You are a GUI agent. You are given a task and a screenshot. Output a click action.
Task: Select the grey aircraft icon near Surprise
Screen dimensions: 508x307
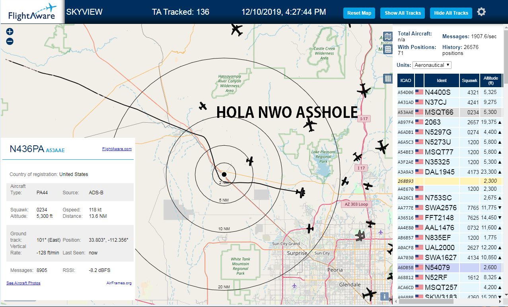pyautogui.click(x=361, y=236)
